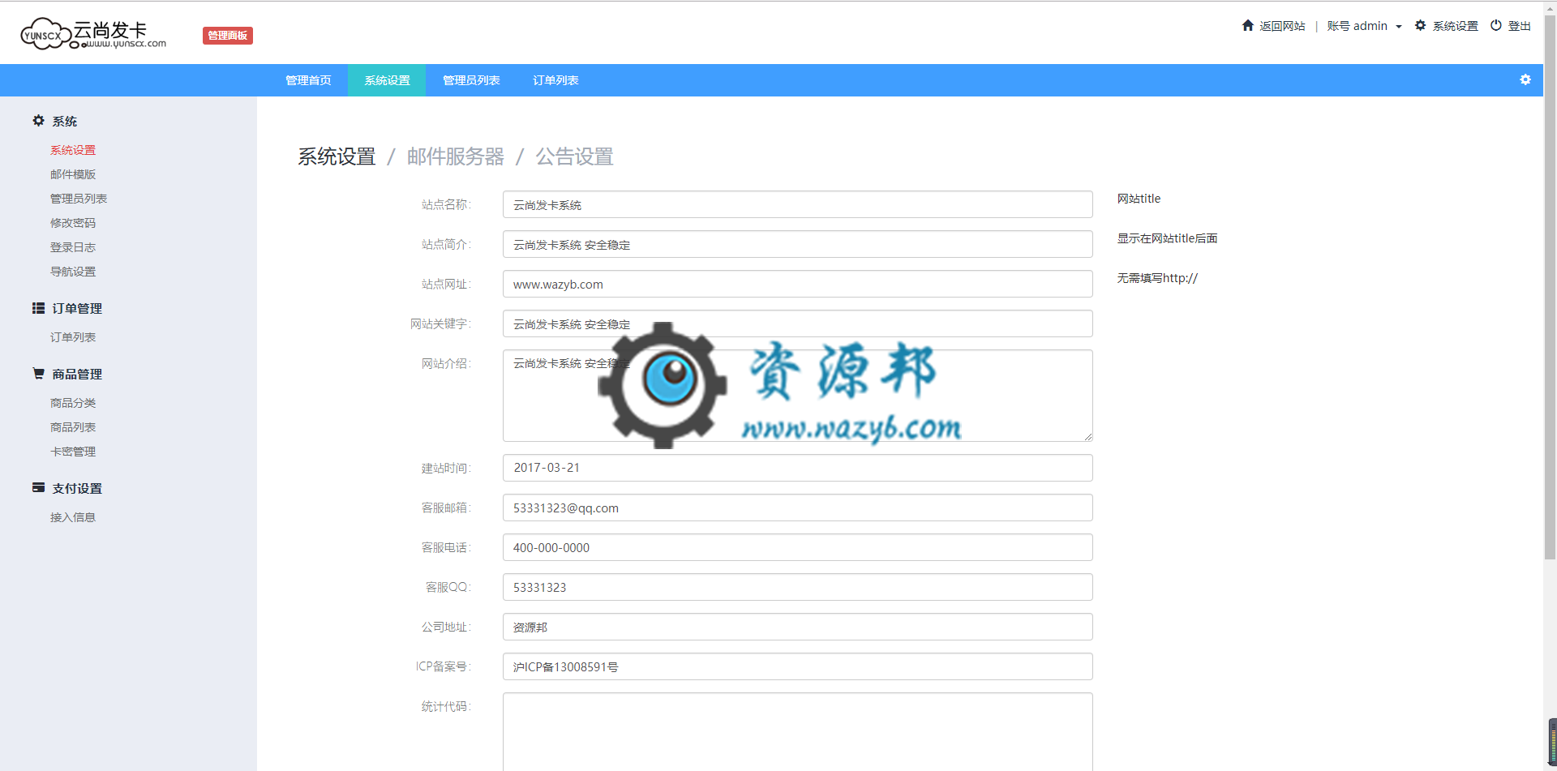Click the gear icon at right end of blue navbar
The width and height of the screenshot is (1557, 771).
tap(1525, 79)
